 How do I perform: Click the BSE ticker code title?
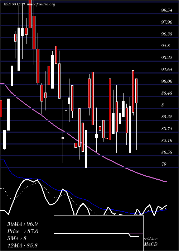14,4
